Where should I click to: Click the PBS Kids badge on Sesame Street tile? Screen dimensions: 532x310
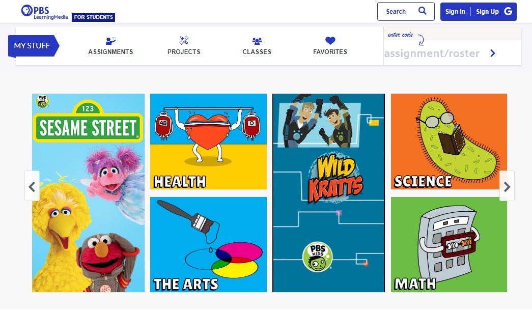42,101
